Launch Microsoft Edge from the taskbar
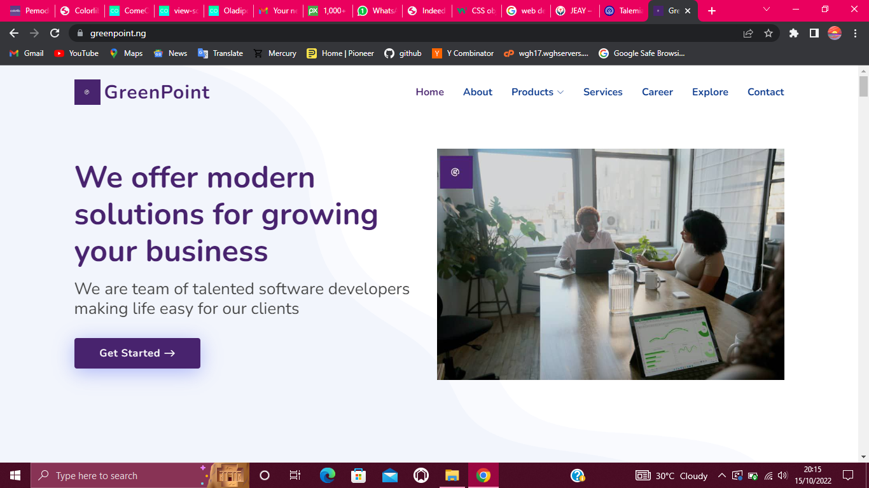869x488 pixels. (328, 475)
